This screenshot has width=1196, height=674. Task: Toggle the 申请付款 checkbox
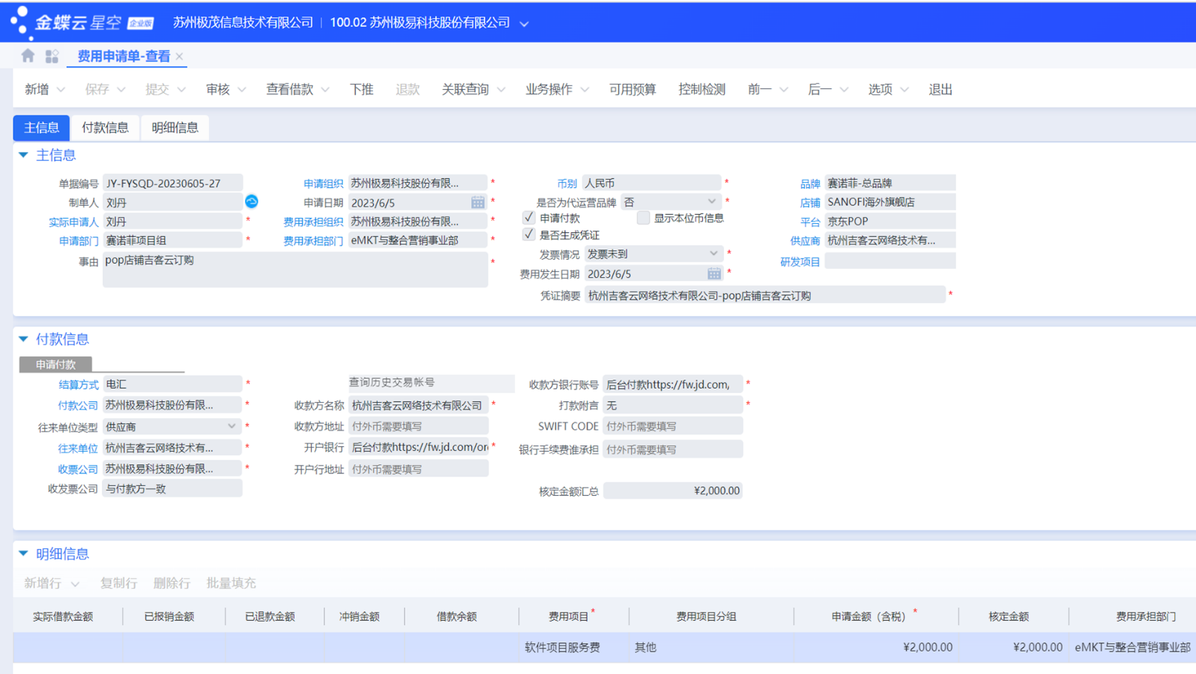(x=529, y=218)
